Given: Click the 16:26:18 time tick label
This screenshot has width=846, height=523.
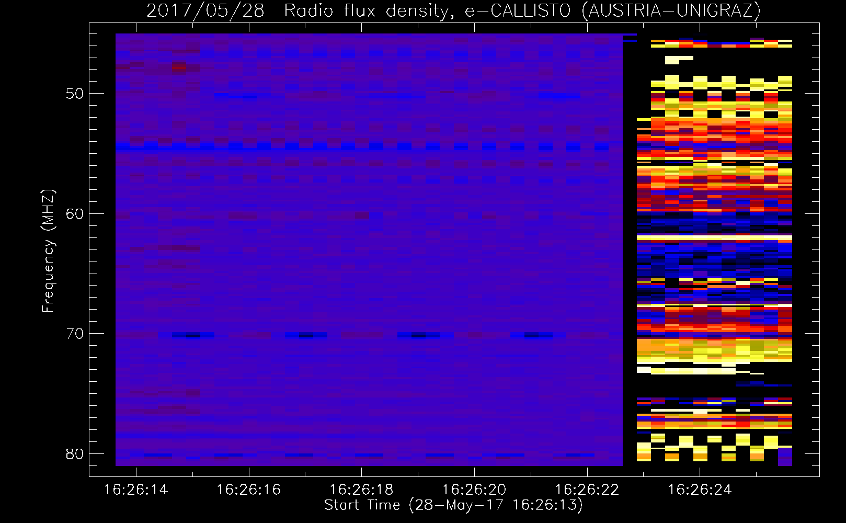Looking at the screenshot, I should coord(361,490).
